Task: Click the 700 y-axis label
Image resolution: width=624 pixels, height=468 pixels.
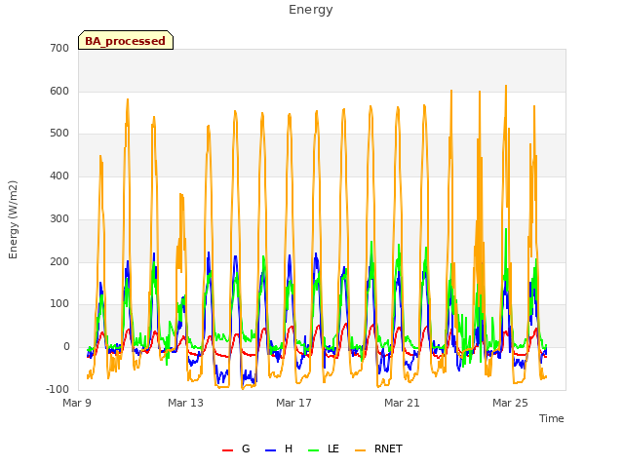Action: [x=59, y=48]
